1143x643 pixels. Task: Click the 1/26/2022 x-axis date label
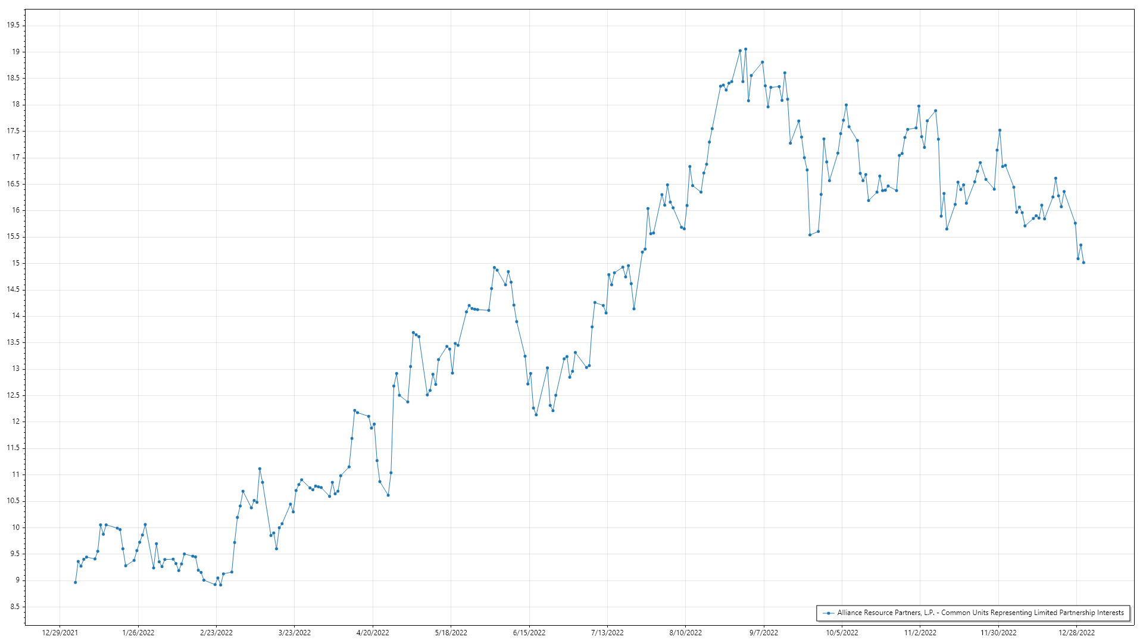[x=138, y=632]
